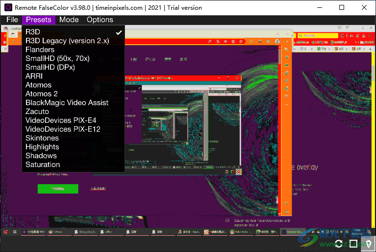Select BlackMagic Video Assist preset
376x252 pixels.
(x=74, y=103)
